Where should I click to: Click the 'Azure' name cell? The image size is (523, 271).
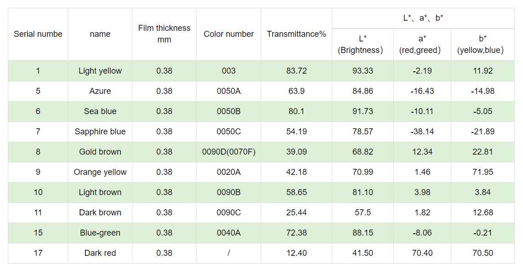pos(100,91)
